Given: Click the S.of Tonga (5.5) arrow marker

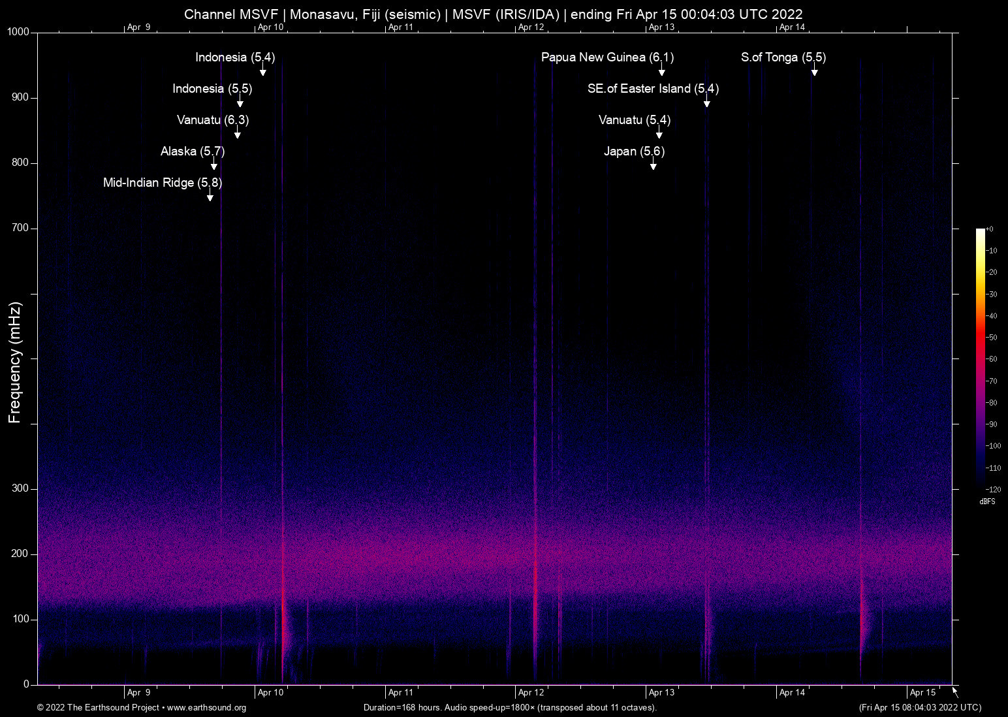Looking at the screenshot, I should point(814,71).
